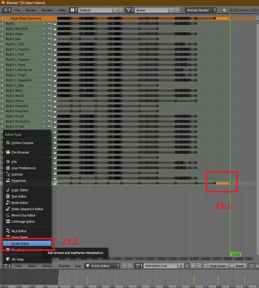Open the Action Editor mode dropdown
The image size is (259, 288).
point(102,266)
